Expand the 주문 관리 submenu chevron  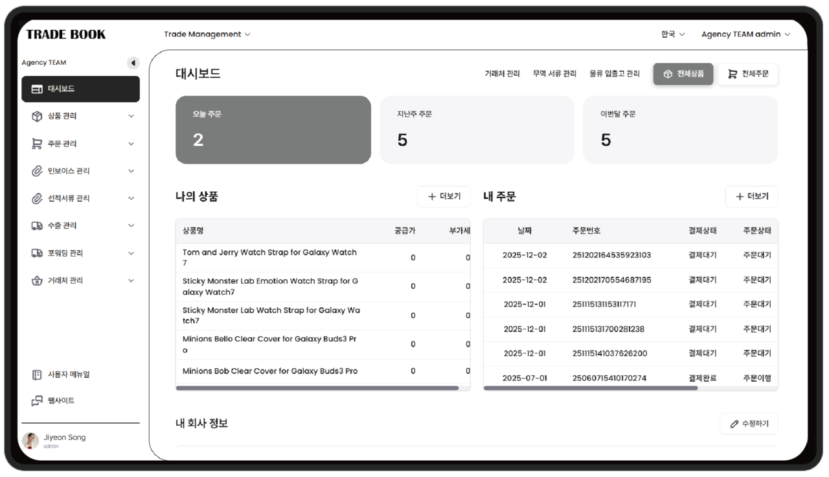131,144
